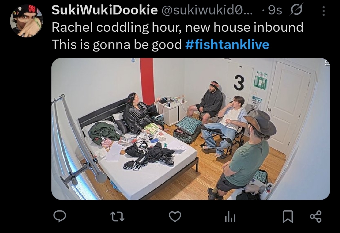Tap the Grok icon beside the timestamp
This screenshot has width=340, height=233.
[296, 9]
